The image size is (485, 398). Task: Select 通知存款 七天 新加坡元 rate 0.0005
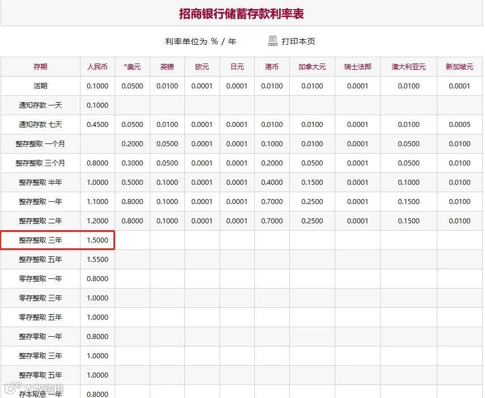459,124
